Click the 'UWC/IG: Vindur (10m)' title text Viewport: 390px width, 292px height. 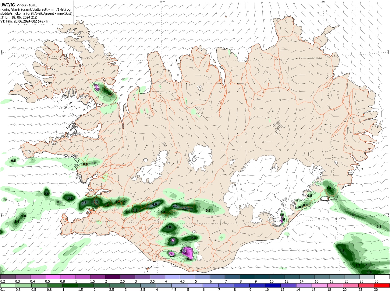click(19, 5)
